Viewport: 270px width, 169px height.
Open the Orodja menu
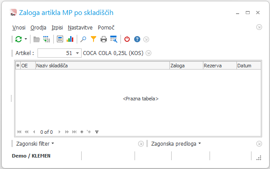pyautogui.click(x=38, y=27)
